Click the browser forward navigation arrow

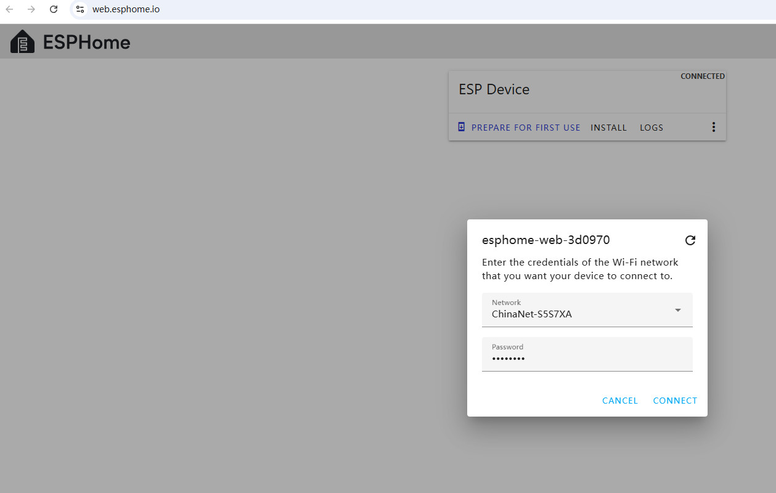coord(31,9)
